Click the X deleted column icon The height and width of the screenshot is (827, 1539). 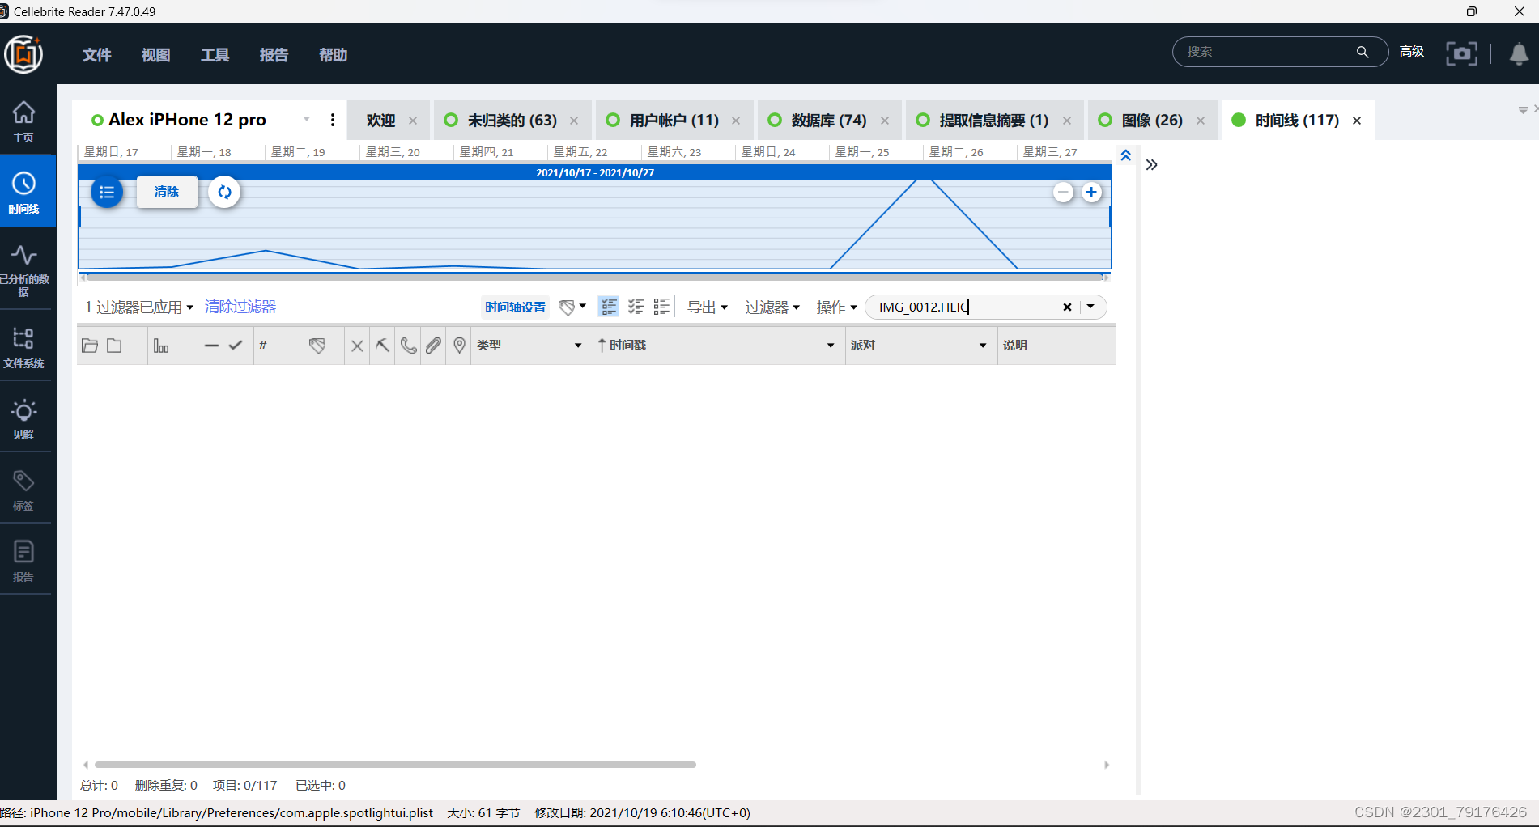[357, 346]
